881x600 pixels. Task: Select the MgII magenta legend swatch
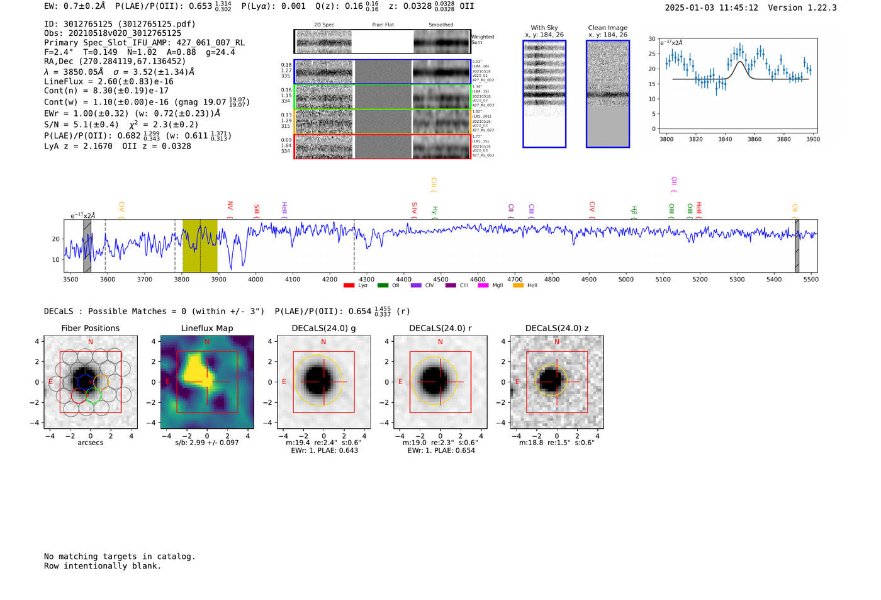tap(483, 286)
